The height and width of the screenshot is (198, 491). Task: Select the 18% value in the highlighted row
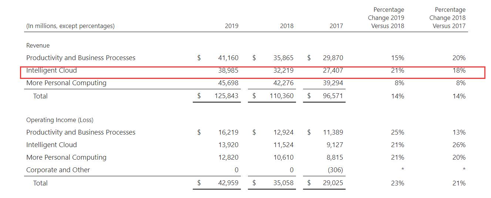[459, 70]
